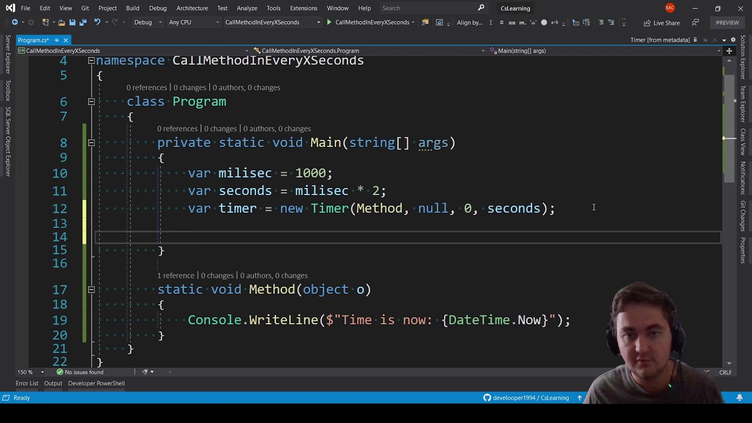Collapse the Method(object o) outline toggle

91,290
